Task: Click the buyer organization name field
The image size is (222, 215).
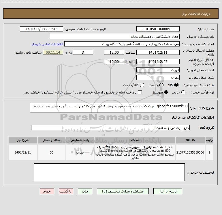Action: point(115,37)
